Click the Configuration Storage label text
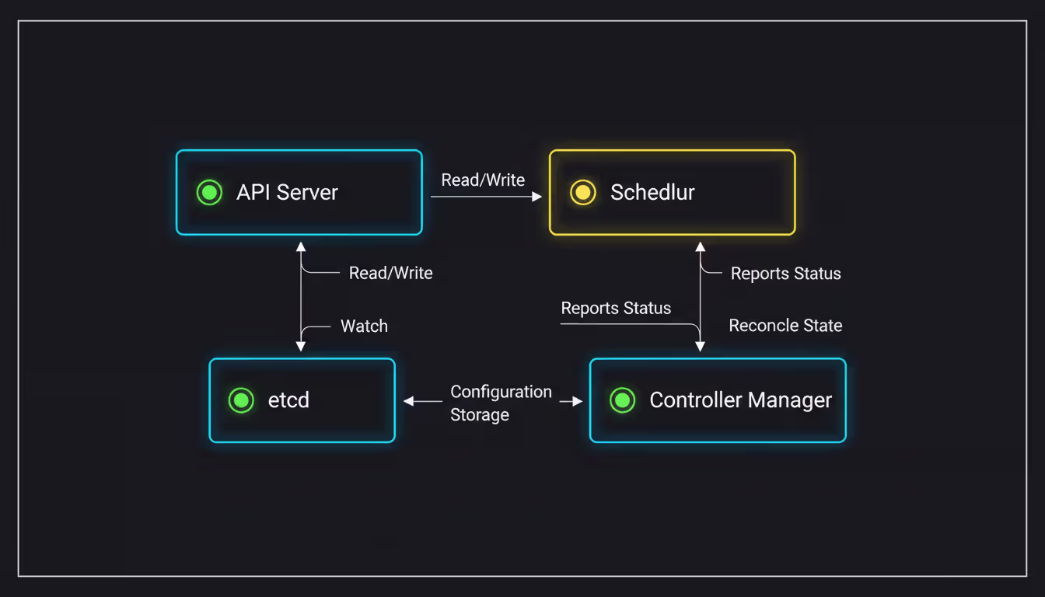 502,403
